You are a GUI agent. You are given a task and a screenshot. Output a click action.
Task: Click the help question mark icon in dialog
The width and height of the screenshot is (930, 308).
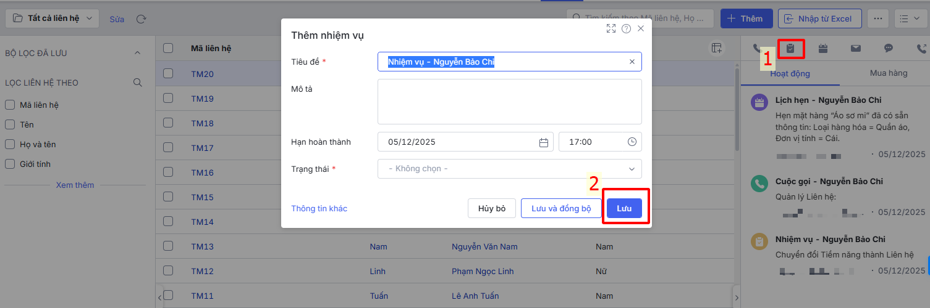tap(626, 28)
